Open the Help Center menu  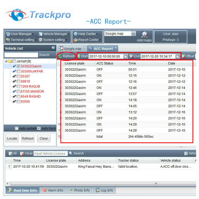[86, 34]
